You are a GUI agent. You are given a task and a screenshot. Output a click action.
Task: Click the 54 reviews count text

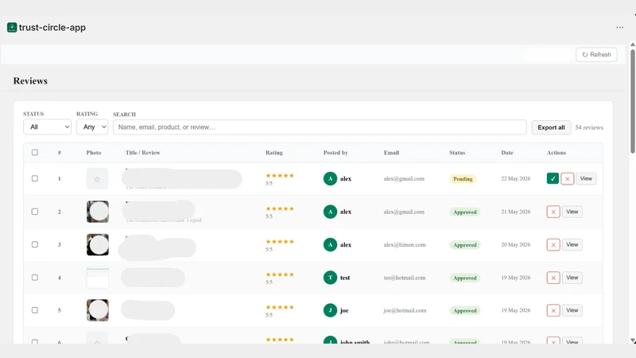(x=589, y=127)
